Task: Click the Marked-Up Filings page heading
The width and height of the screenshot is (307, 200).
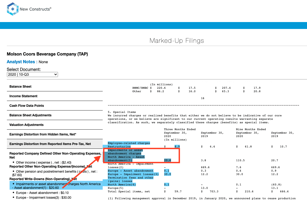Action: click(x=177, y=41)
